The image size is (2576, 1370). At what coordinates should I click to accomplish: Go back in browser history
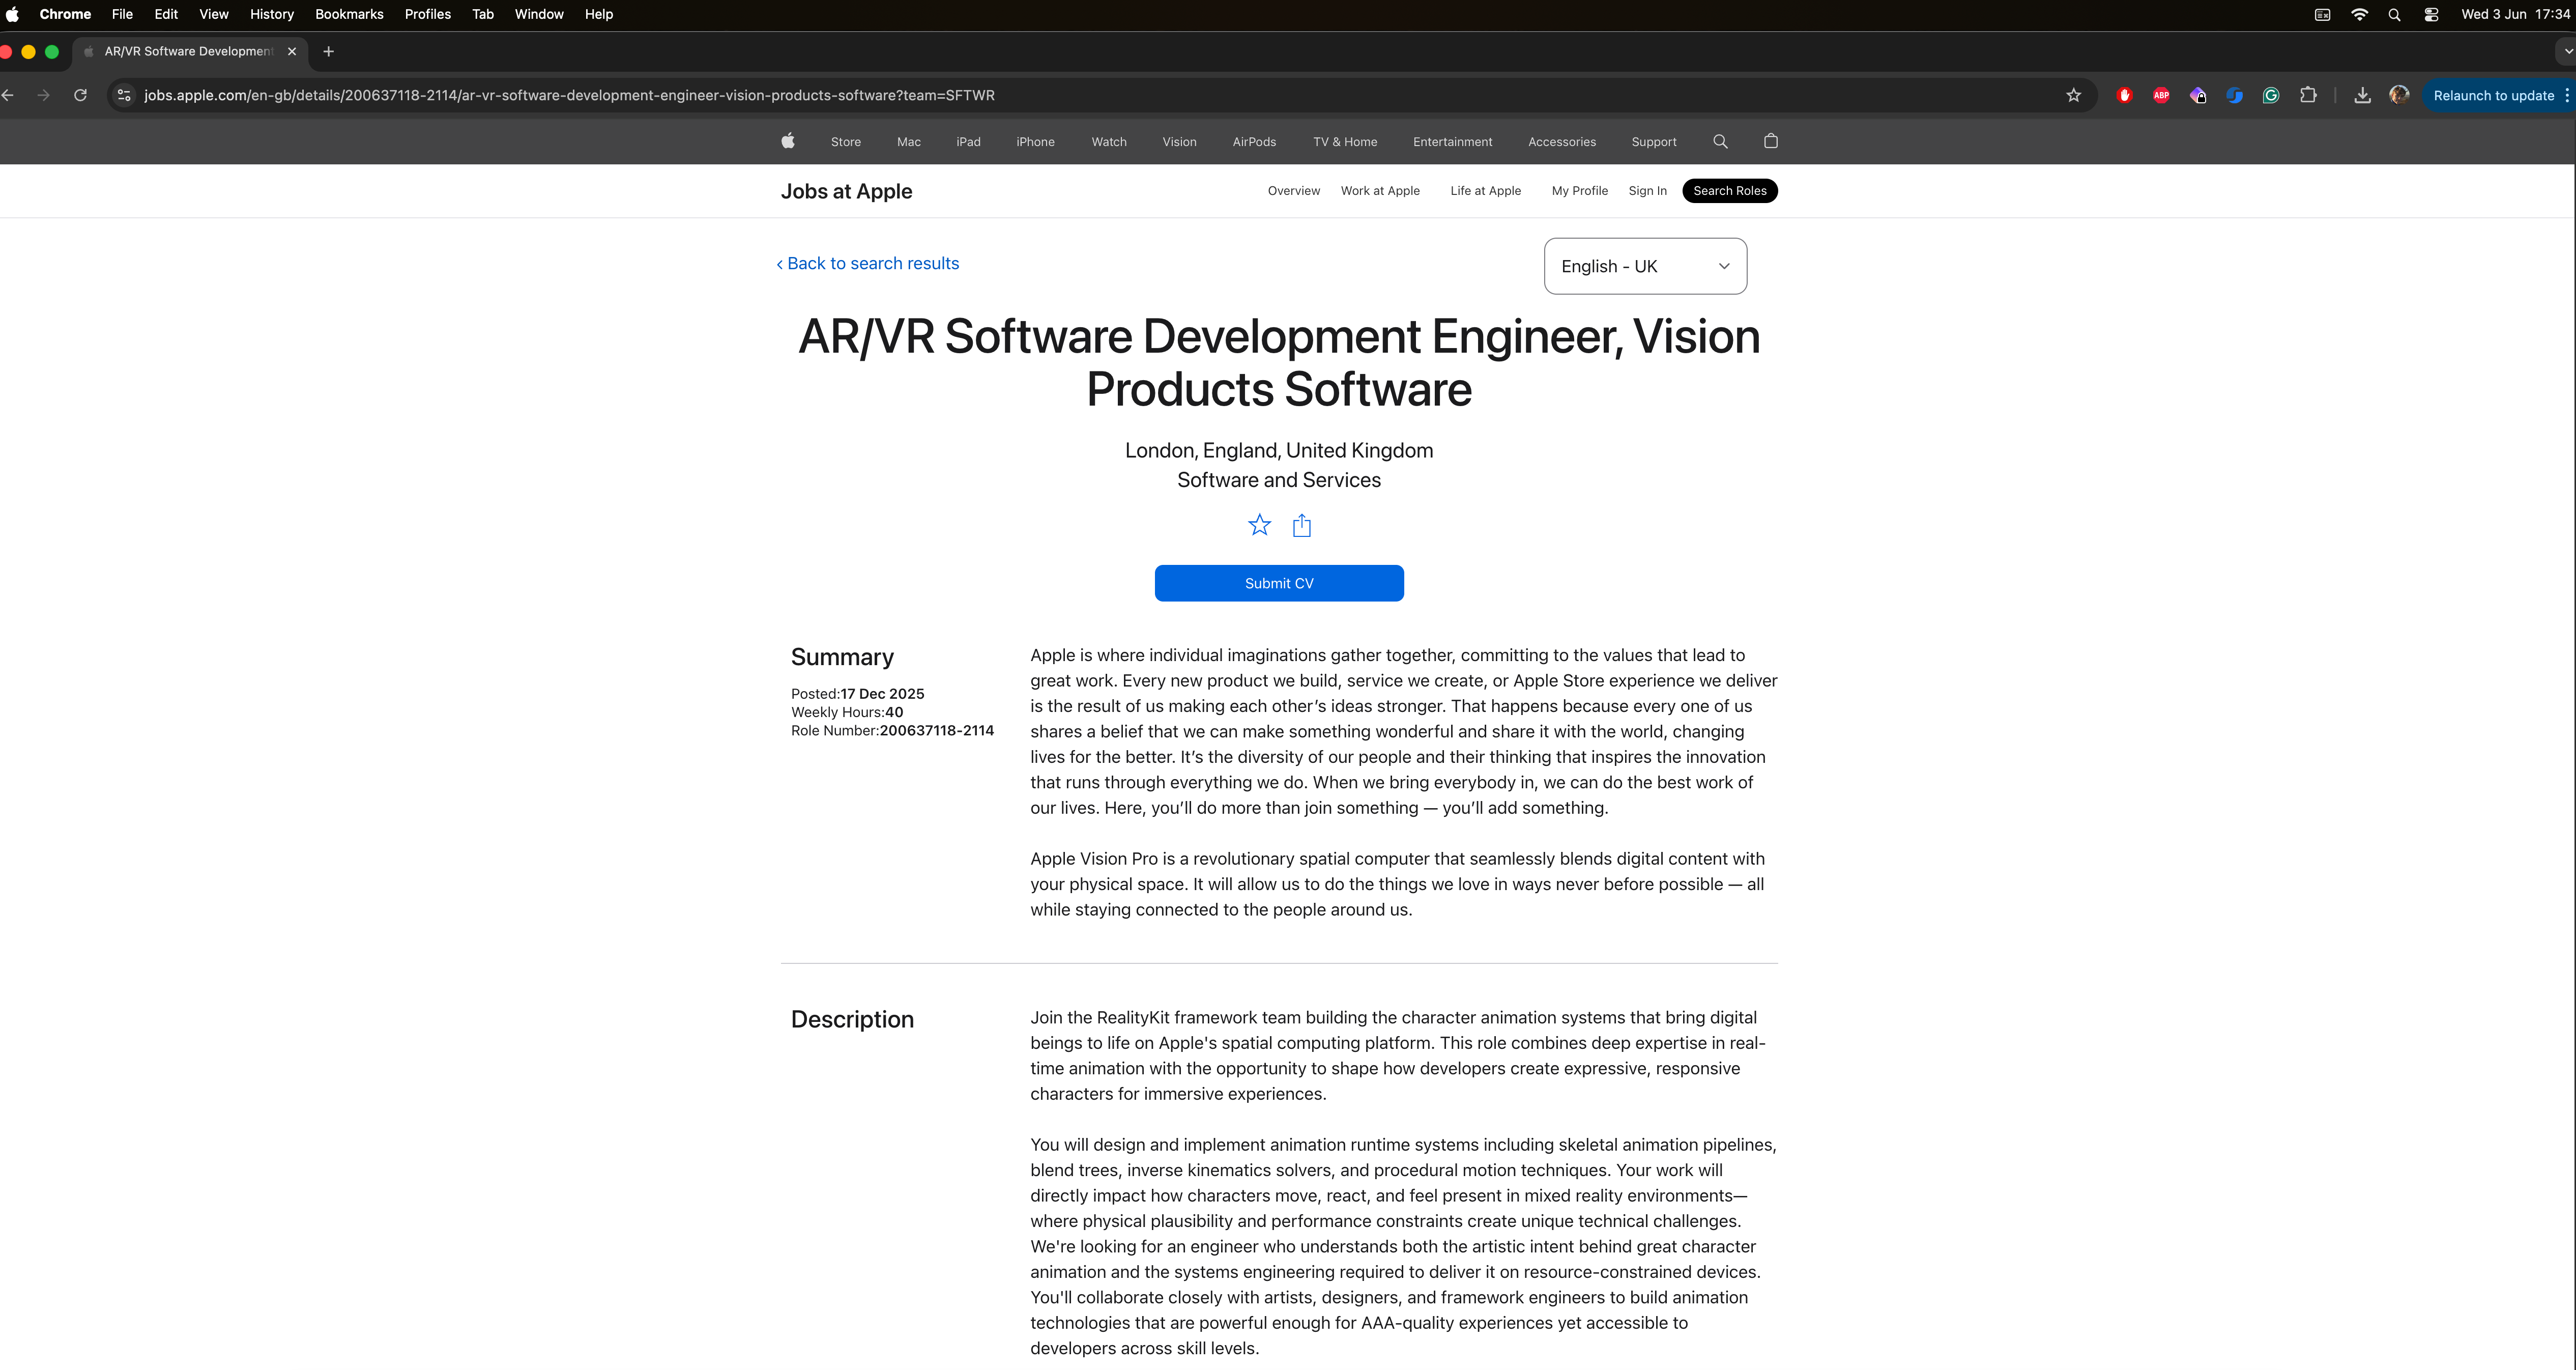(8, 95)
